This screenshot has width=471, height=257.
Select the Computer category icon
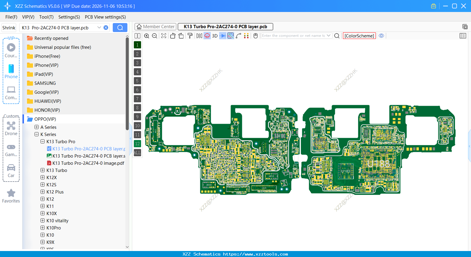(11, 93)
